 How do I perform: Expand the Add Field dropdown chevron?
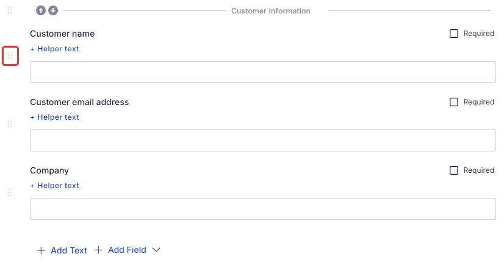156,250
